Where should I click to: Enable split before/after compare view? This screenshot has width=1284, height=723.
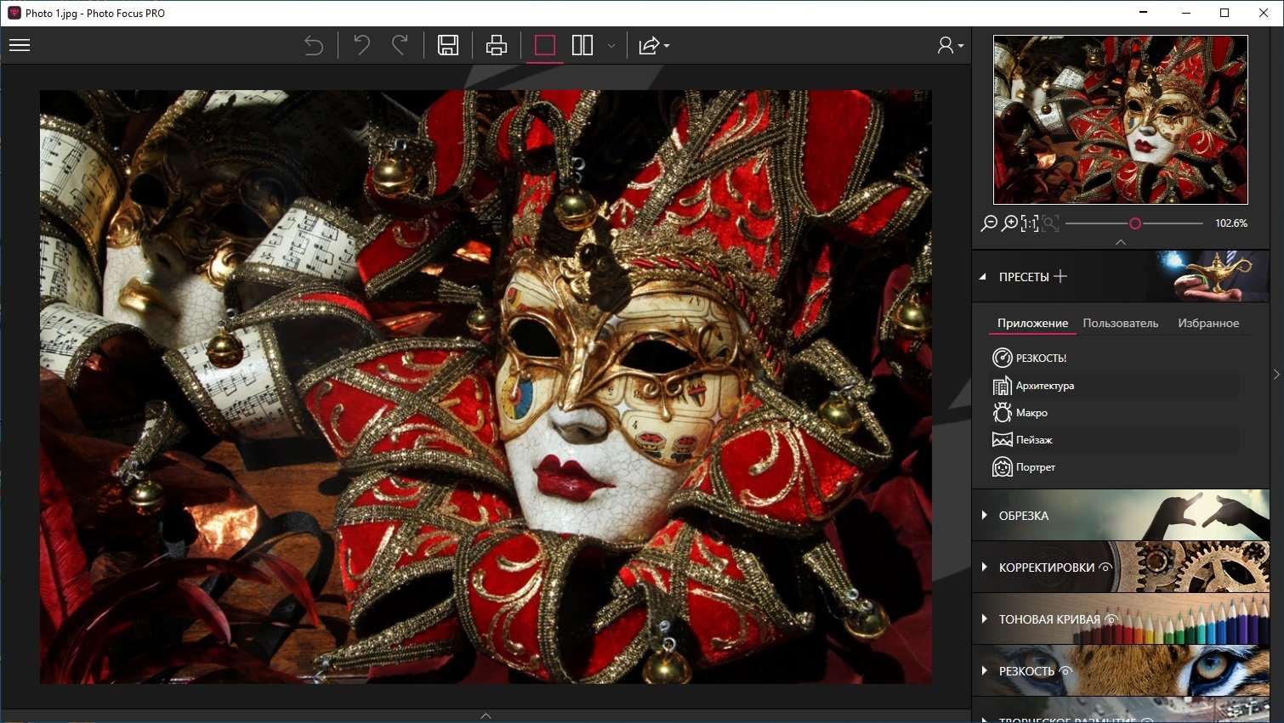tap(582, 45)
